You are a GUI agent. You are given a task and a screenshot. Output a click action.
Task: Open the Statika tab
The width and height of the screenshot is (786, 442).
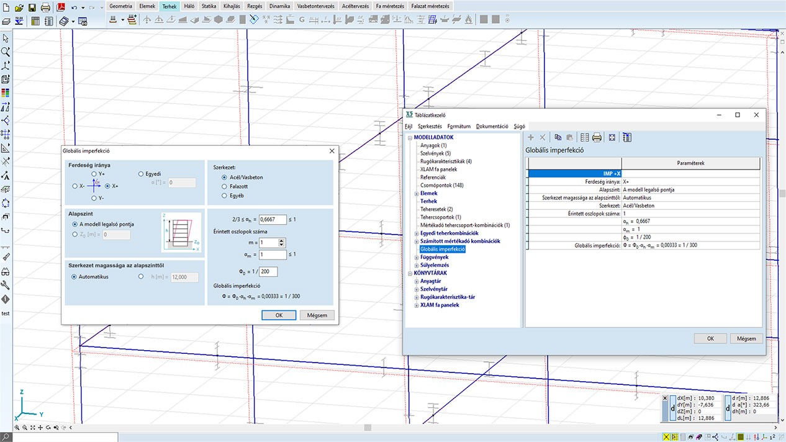[x=209, y=6]
